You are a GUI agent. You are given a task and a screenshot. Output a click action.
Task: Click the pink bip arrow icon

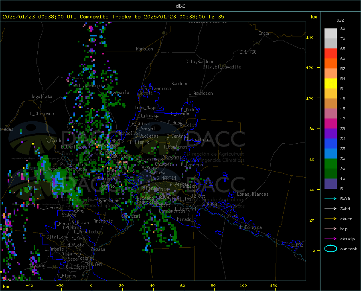(331, 229)
